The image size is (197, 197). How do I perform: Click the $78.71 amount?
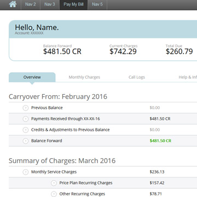point(156,194)
